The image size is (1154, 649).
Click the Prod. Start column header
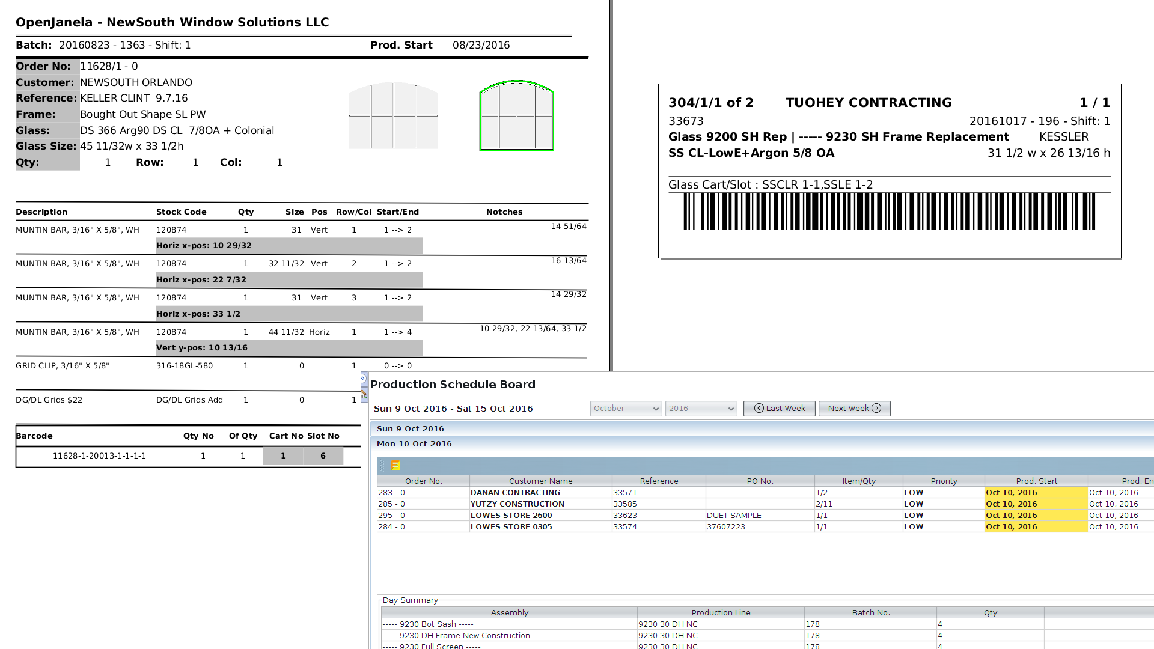click(x=1036, y=481)
